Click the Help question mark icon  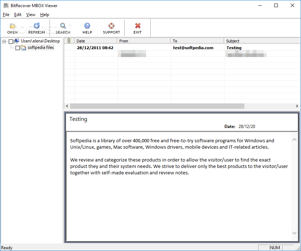tap(87, 26)
